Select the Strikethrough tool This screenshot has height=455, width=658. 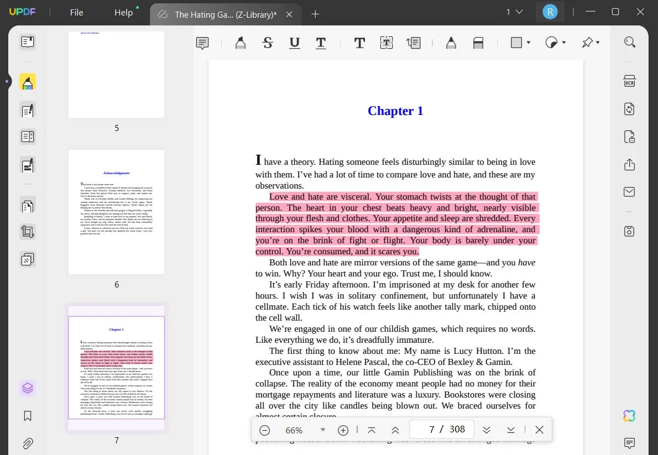[x=268, y=43]
